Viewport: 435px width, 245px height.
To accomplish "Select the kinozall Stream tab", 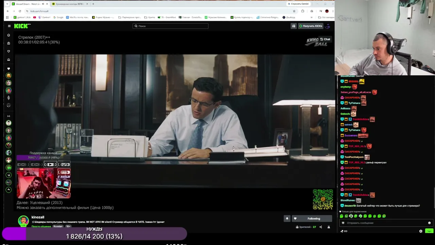I will 30,4.
